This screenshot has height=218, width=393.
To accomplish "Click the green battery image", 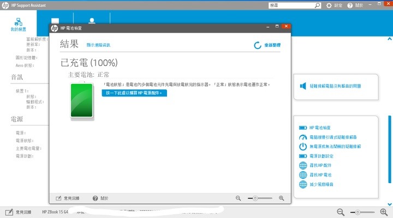I will pos(82,100).
